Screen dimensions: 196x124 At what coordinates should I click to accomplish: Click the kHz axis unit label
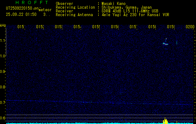tap(3, 25)
